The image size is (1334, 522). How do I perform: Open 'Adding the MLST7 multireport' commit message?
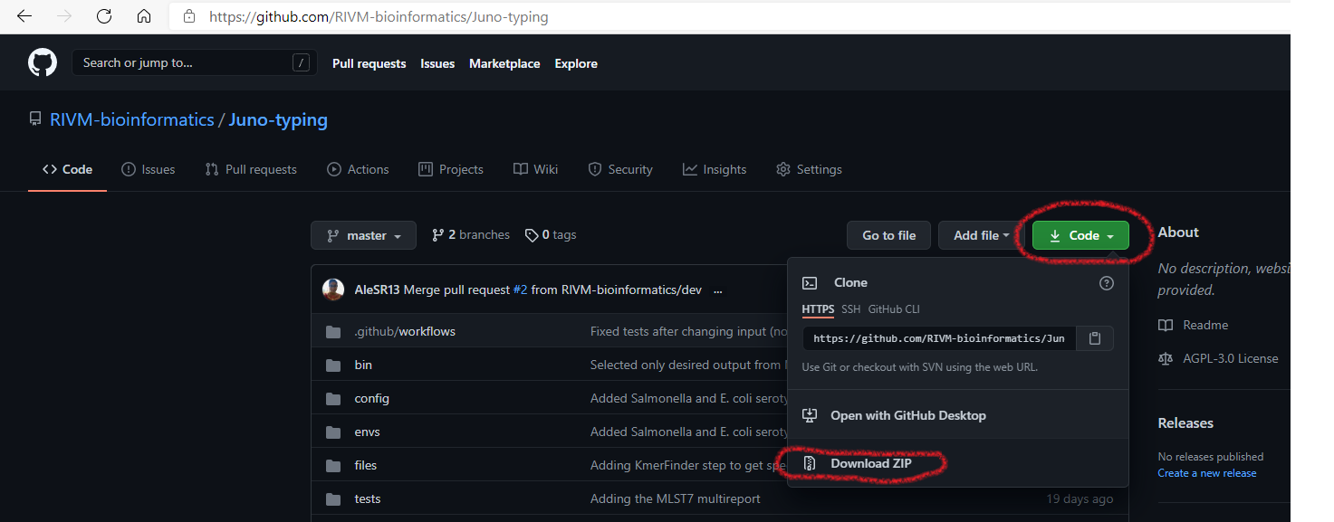[676, 498]
